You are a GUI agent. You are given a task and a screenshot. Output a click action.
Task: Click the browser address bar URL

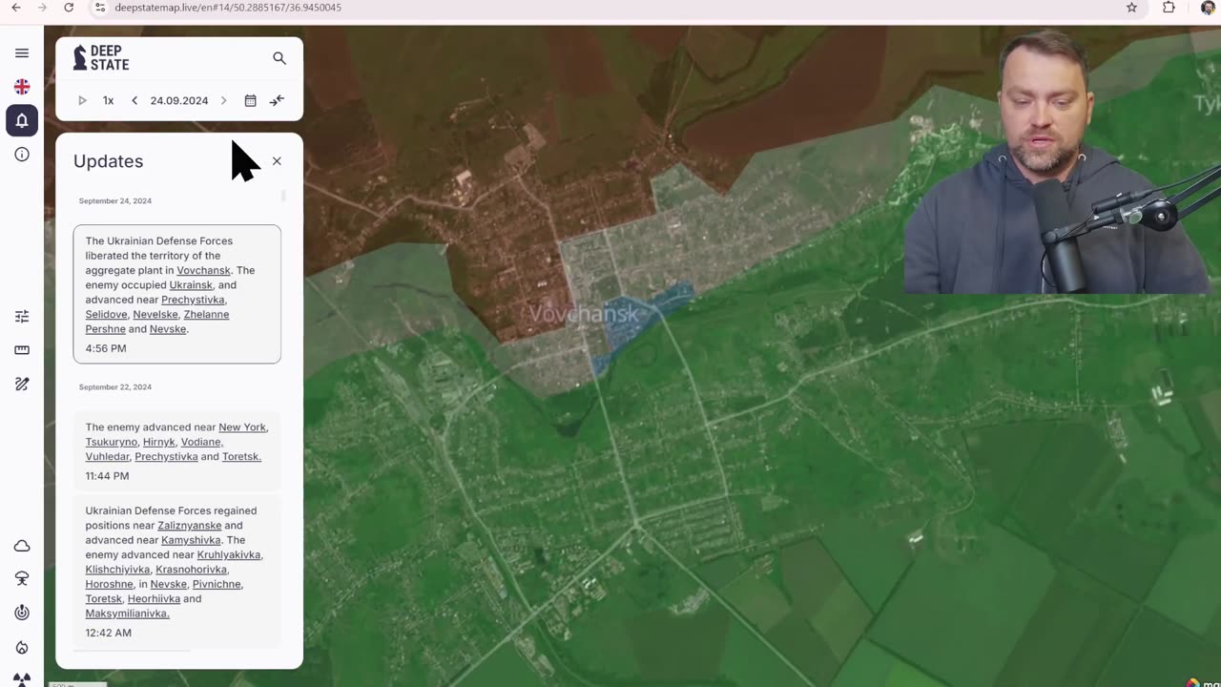click(228, 8)
